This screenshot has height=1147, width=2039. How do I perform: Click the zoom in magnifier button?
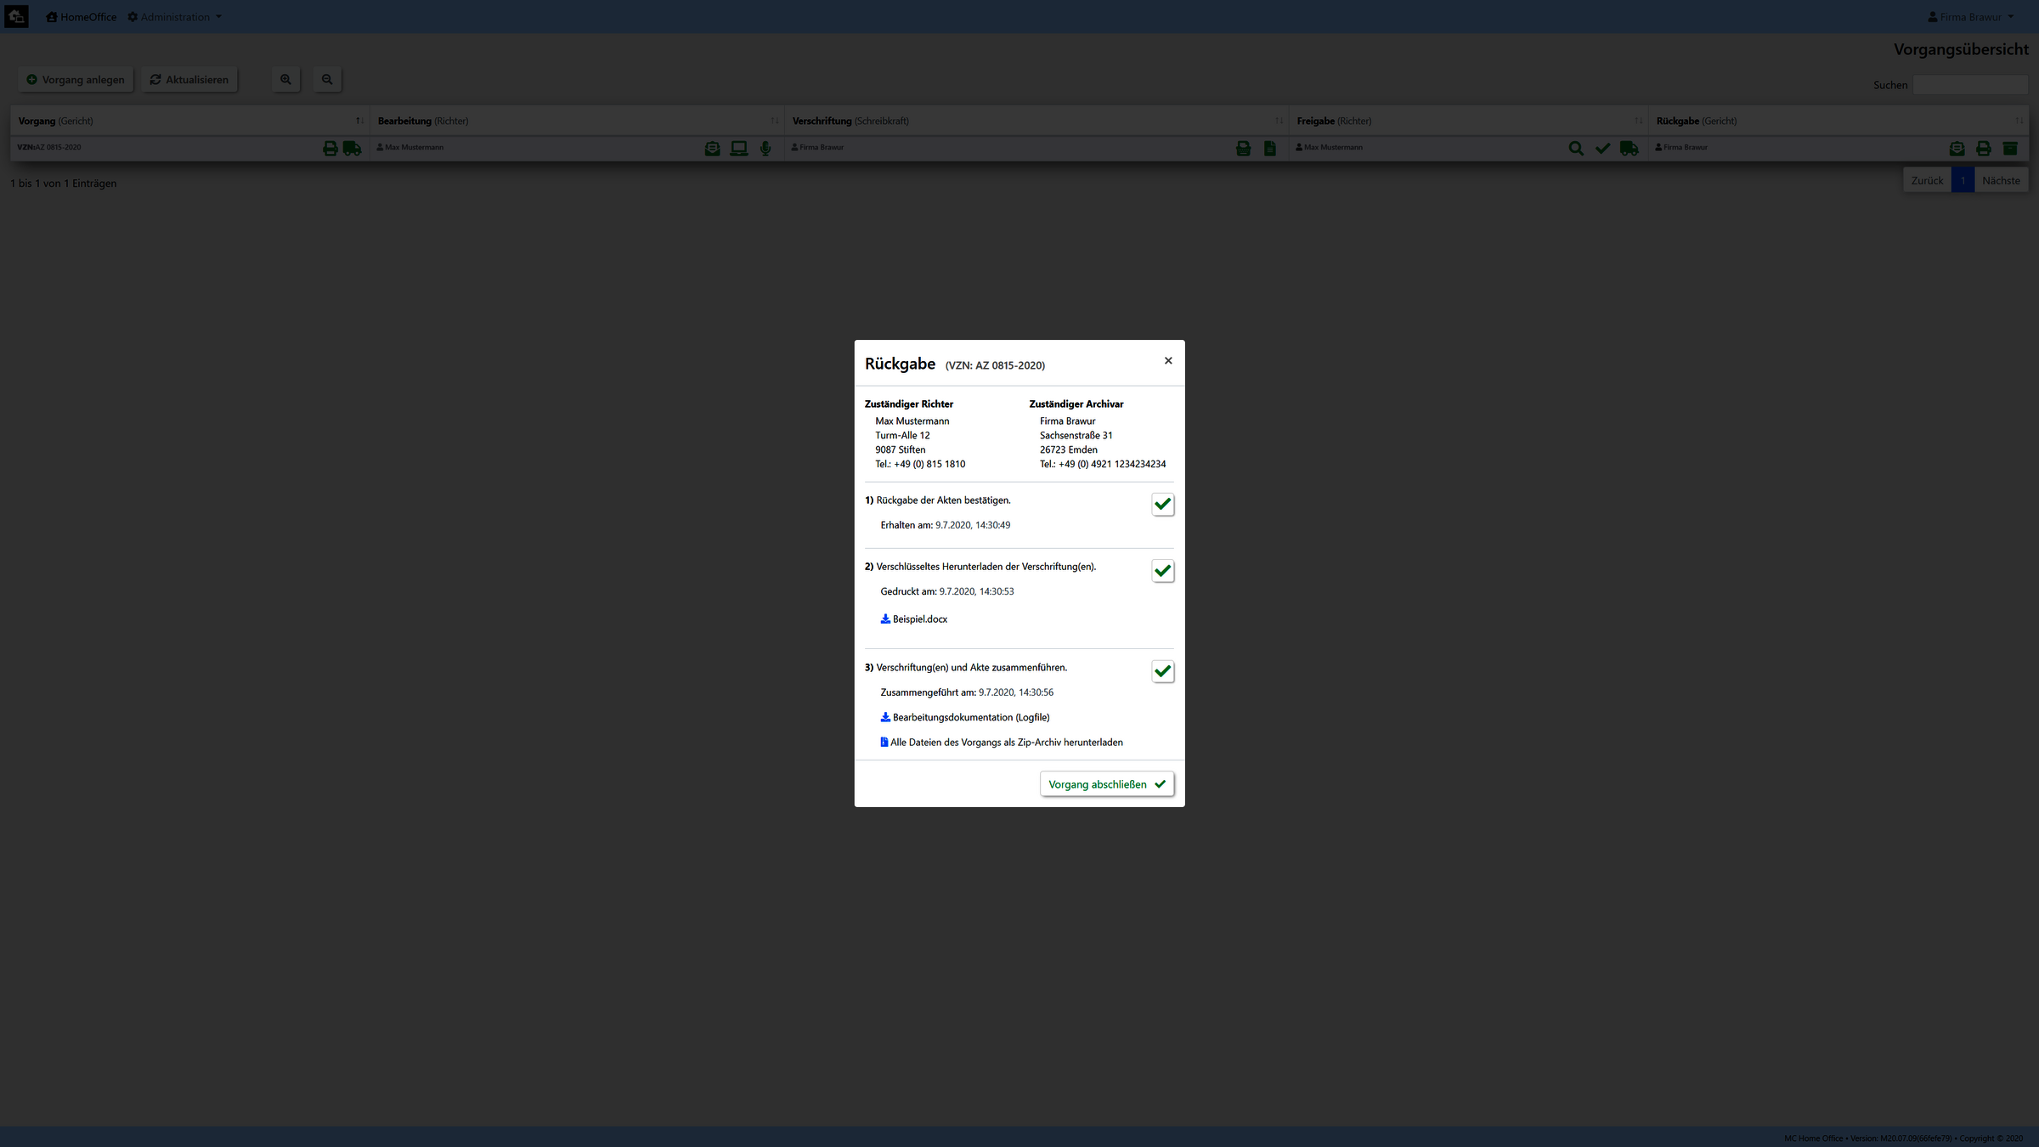click(x=285, y=80)
